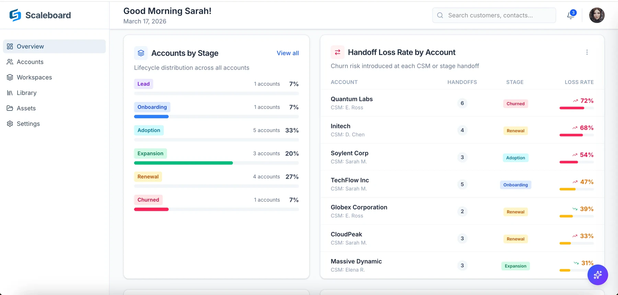Click the Settings gear icon in sidebar
Screen dimensions: 618x295
[10, 123]
